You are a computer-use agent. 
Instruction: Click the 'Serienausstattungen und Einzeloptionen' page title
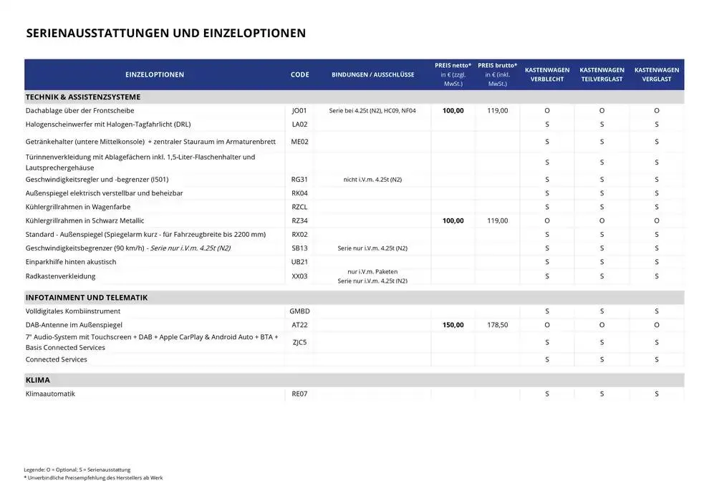click(165, 33)
